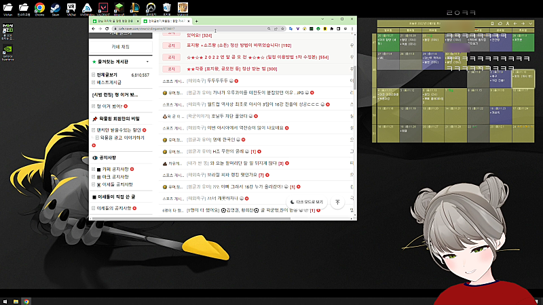Click the Chrome address bar URL

(147, 28)
